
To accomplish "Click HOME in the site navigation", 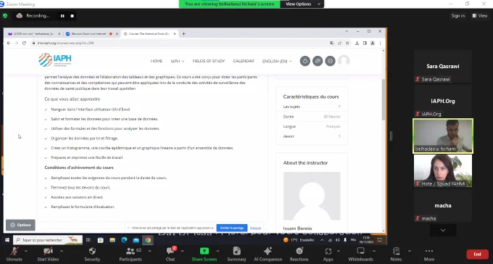I will click(x=157, y=61).
